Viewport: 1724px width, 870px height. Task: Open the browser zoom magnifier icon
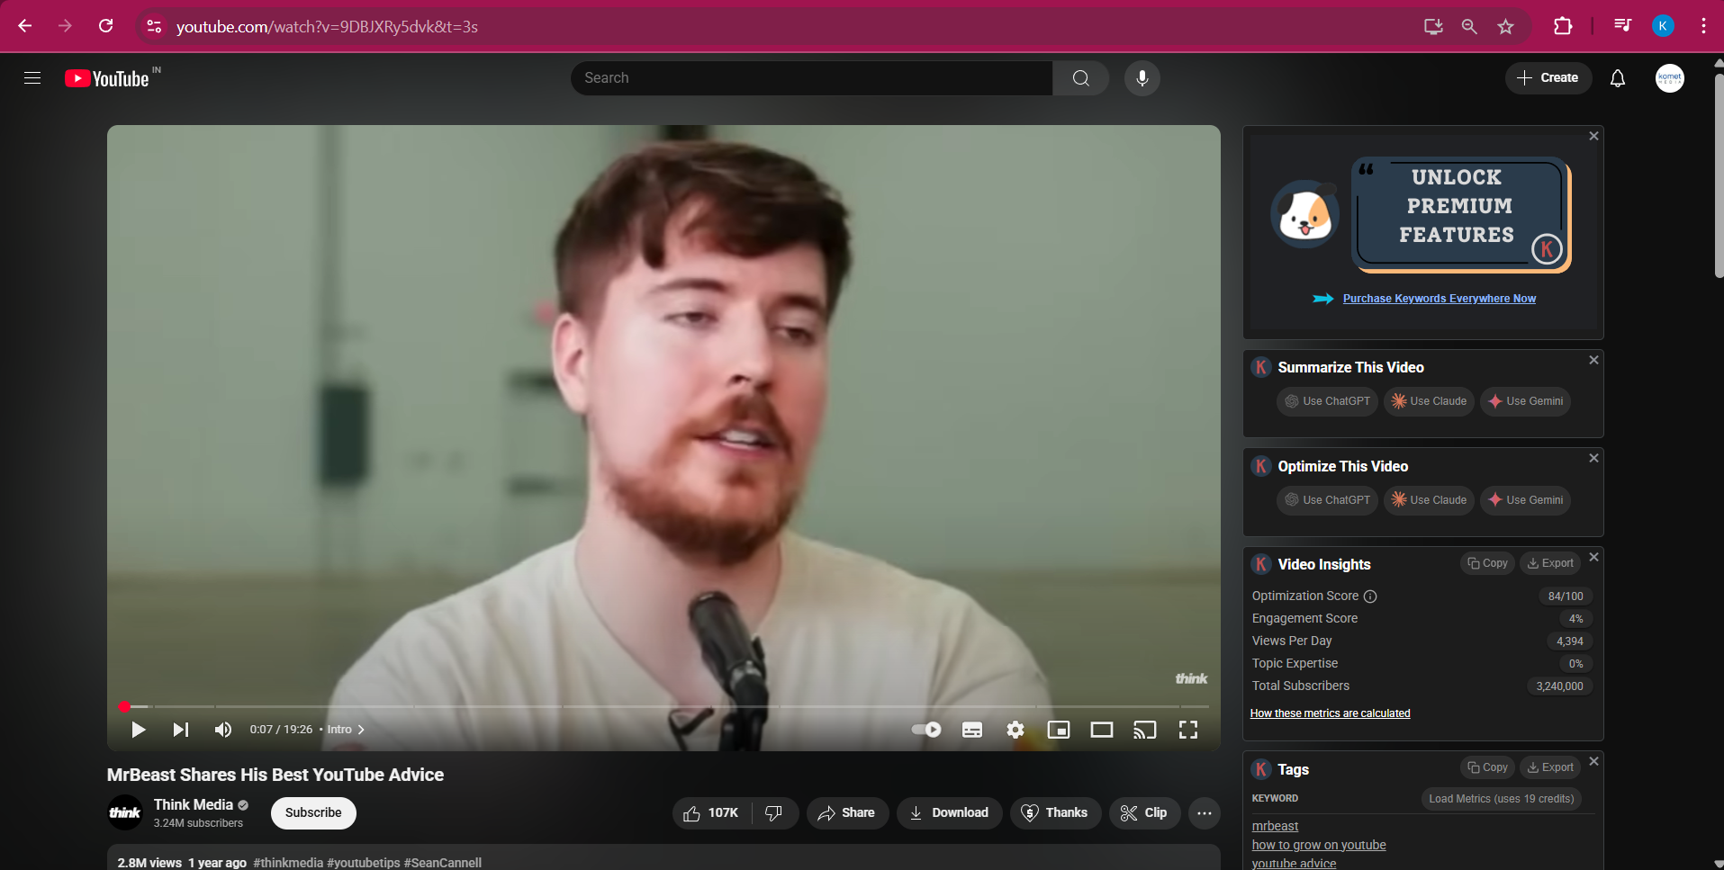[1469, 26]
